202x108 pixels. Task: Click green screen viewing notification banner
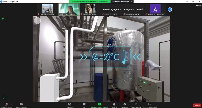[90, 2]
